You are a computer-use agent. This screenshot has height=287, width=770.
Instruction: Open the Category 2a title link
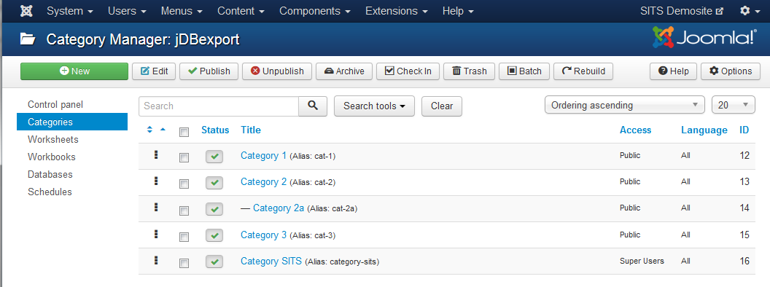click(279, 208)
